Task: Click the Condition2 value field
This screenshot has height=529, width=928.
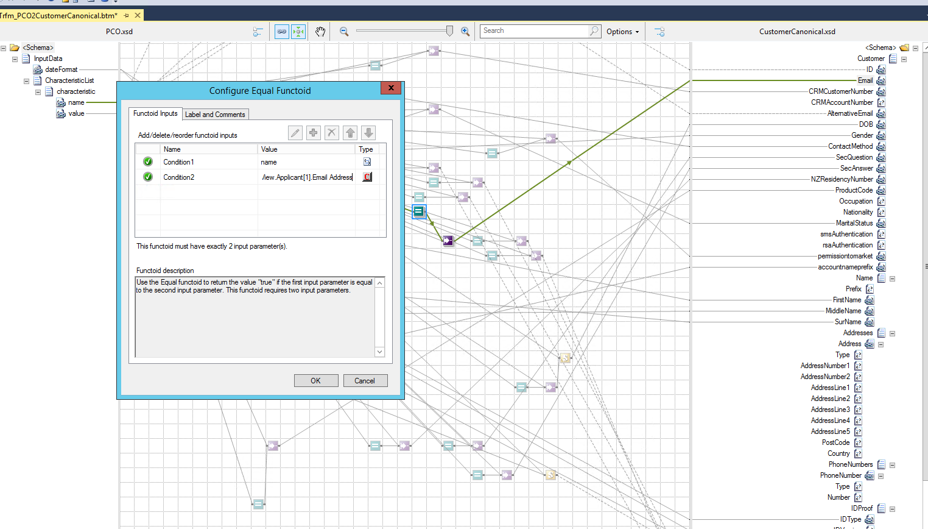Action: [x=307, y=177]
